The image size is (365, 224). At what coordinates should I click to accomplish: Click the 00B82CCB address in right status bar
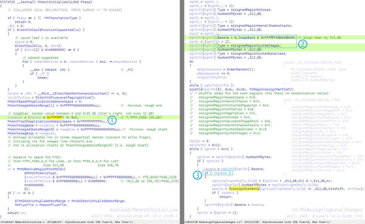point(191,222)
